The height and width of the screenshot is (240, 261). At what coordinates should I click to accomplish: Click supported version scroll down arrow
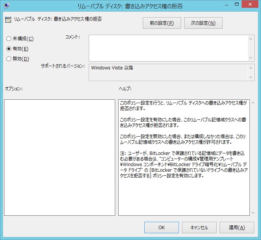[x=251, y=77]
